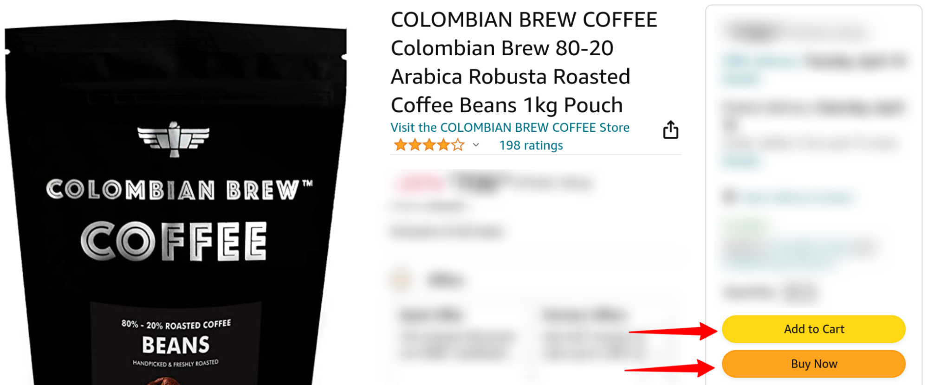This screenshot has height=385, width=928.
Task: Click the red arrow pointing to Buy Now
Action: (670, 368)
